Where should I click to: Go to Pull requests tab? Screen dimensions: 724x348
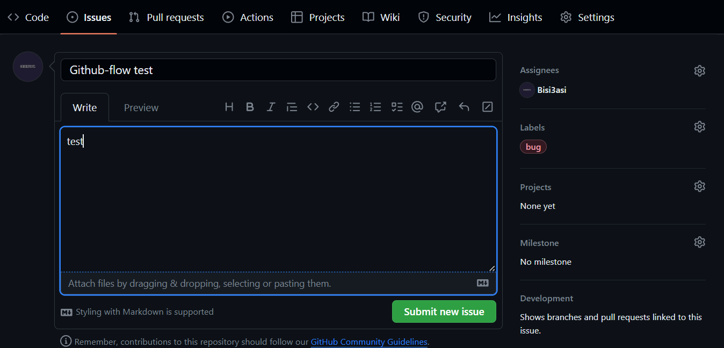[x=166, y=17]
